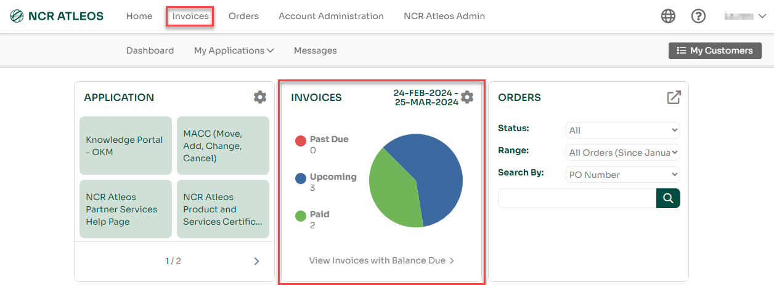Open the Messages tab

point(316,50)
